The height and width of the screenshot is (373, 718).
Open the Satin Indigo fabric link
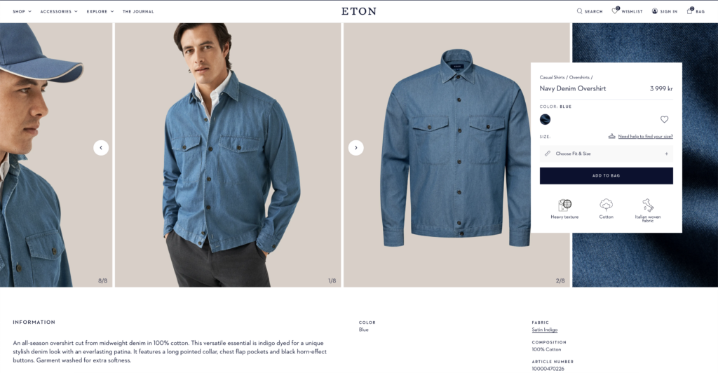pos(544,330)
